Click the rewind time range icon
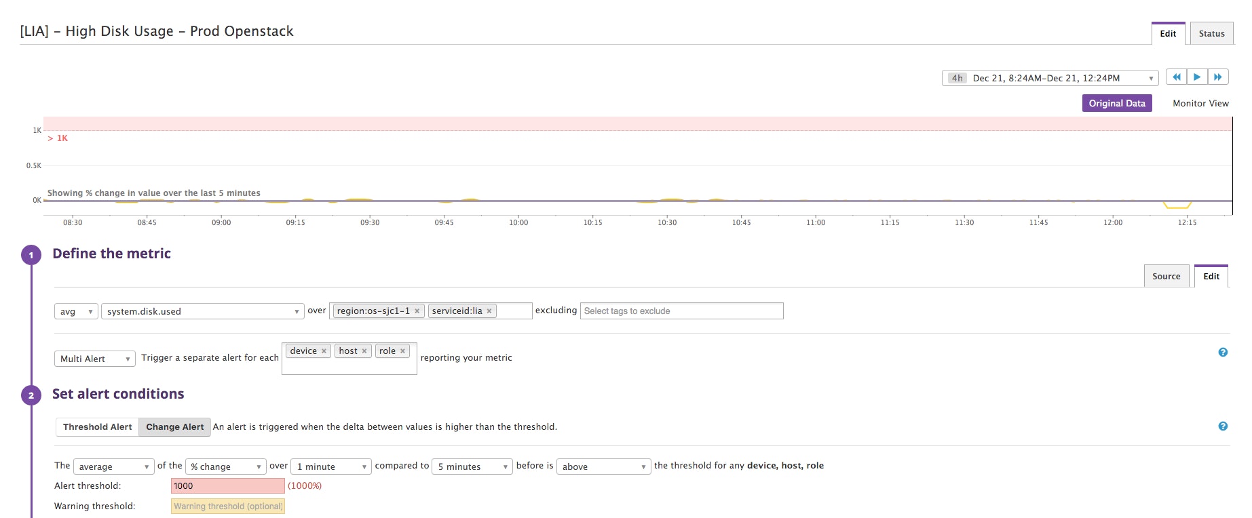 point(1176,77)
